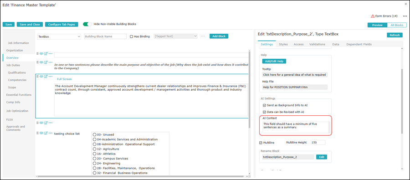The width and height of the screenshot is (410, 180).
Task: Click the Save button
Action: [9, 24]
